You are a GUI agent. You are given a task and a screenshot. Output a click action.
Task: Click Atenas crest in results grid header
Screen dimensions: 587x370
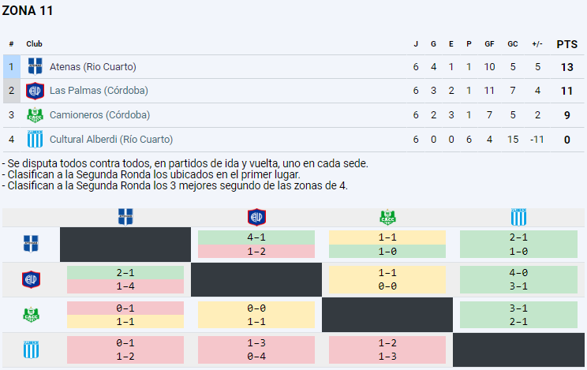tap(125, 217)
